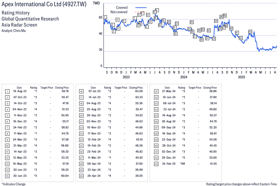Click marker 33 on the price chart
Image resolution: width=280 pixels, height=186 pixels.
click(x=214, y=39)
